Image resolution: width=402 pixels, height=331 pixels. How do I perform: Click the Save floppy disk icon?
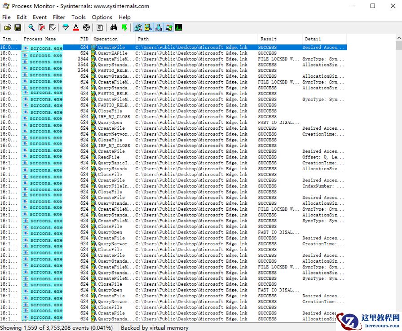coord(18,28)
